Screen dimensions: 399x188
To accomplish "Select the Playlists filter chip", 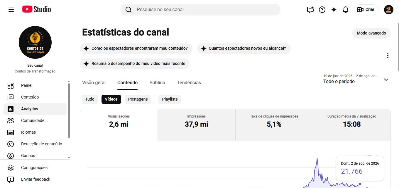I will coord(170,99).
